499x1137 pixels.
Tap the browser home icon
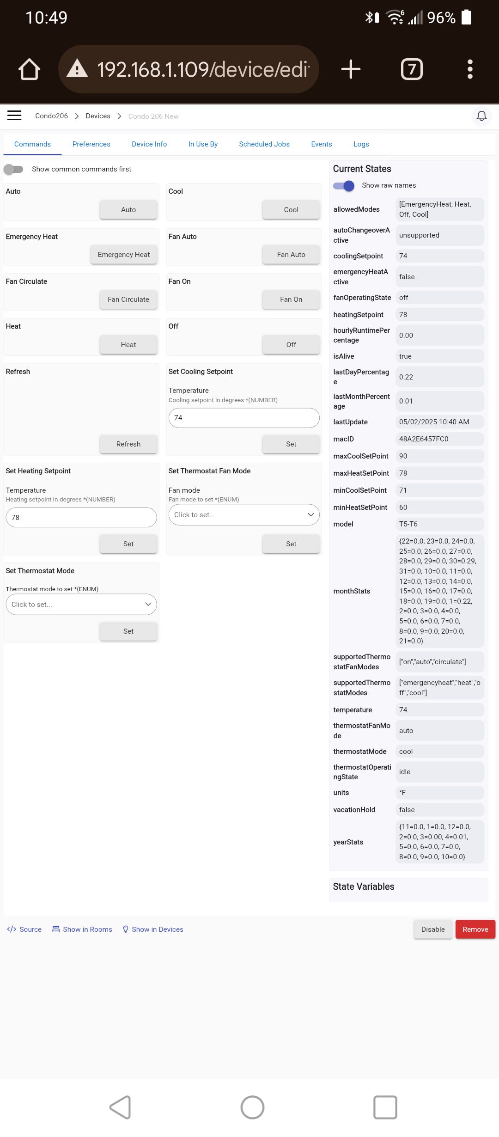[x=29, y=69]
